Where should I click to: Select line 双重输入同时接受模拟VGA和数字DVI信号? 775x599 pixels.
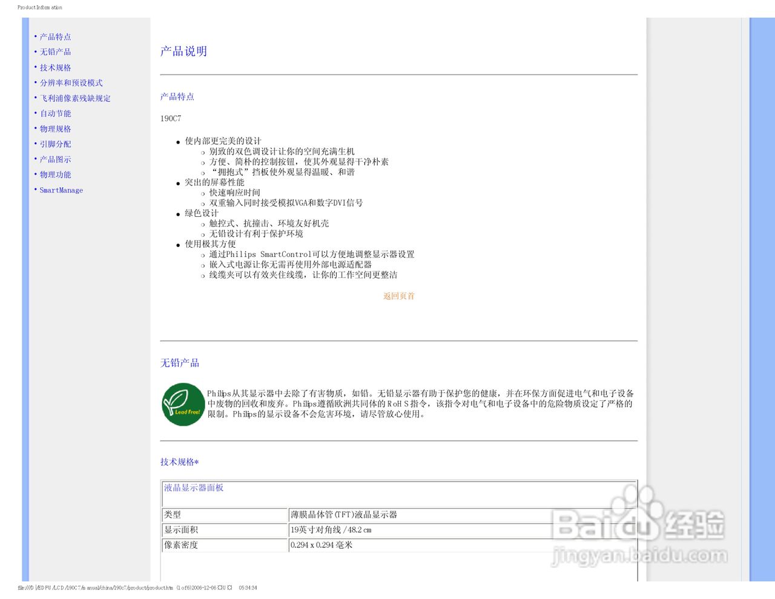[x=286, y=203]
